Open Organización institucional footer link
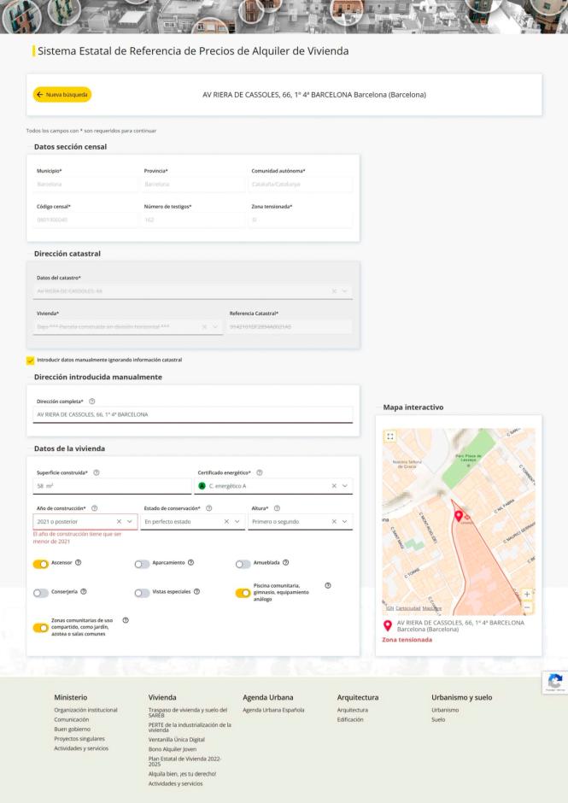 pyautogui.click(x=85, y=710)
